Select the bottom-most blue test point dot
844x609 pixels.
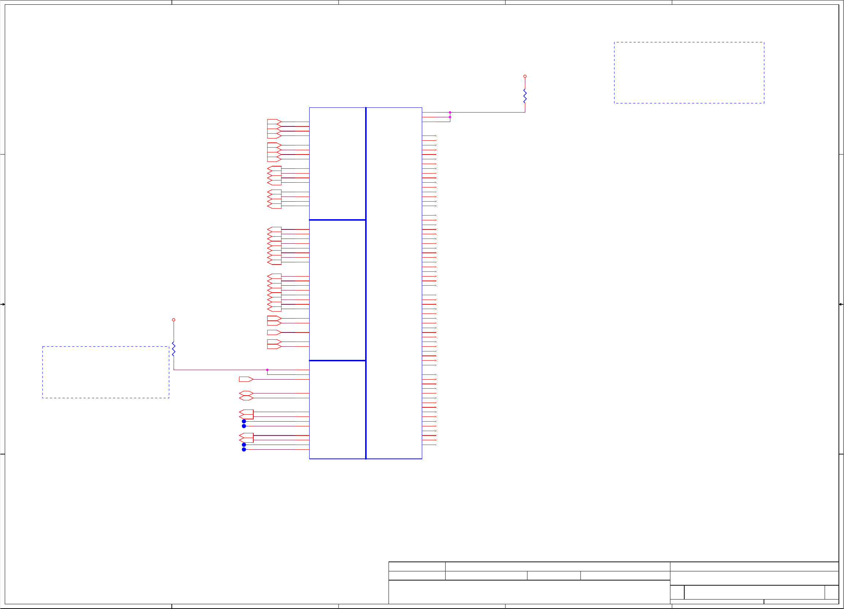(x=244, y=449)
